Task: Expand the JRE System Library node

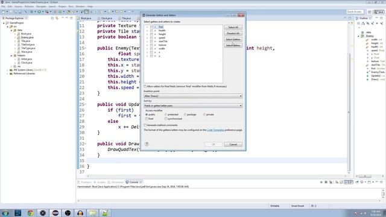Action: (8, 70)
